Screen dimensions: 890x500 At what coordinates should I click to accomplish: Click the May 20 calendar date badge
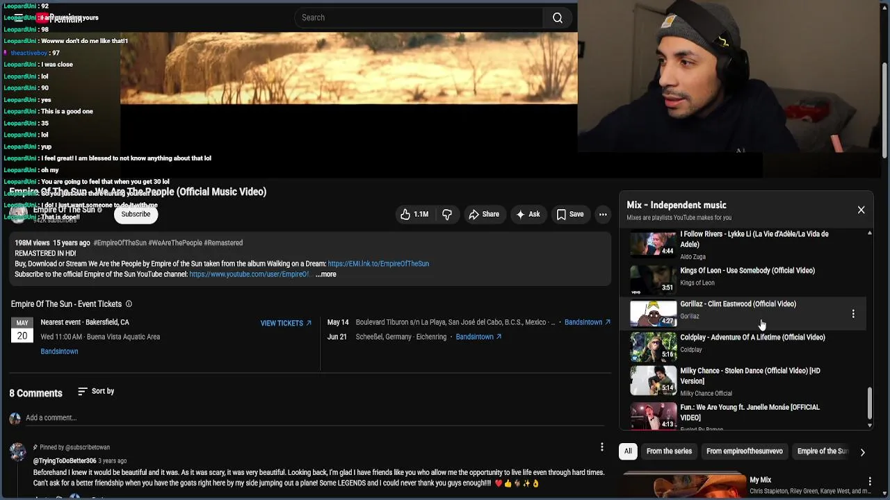[22, 331]
